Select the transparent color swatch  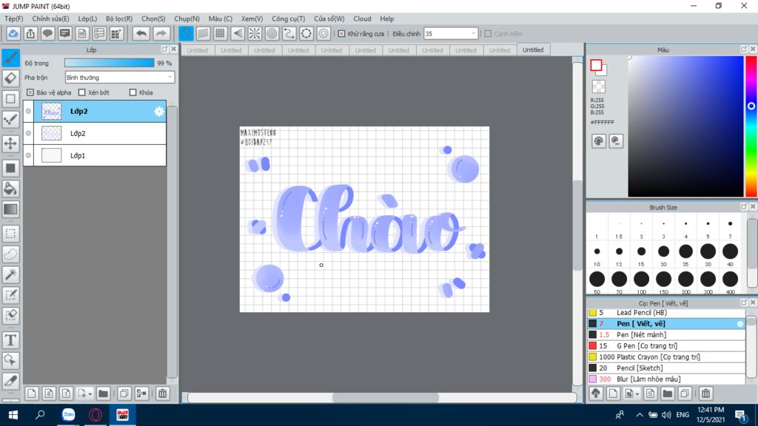click(x=598, y=87)
